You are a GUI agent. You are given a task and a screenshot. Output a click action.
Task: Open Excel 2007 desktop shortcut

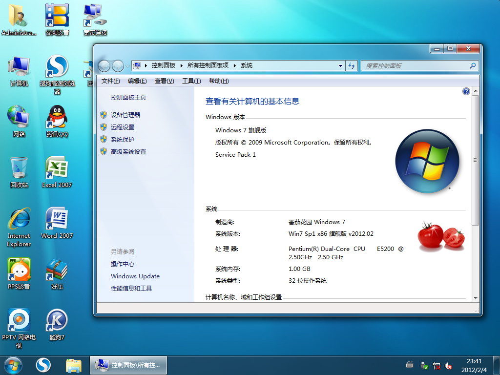tap(57, 169)
